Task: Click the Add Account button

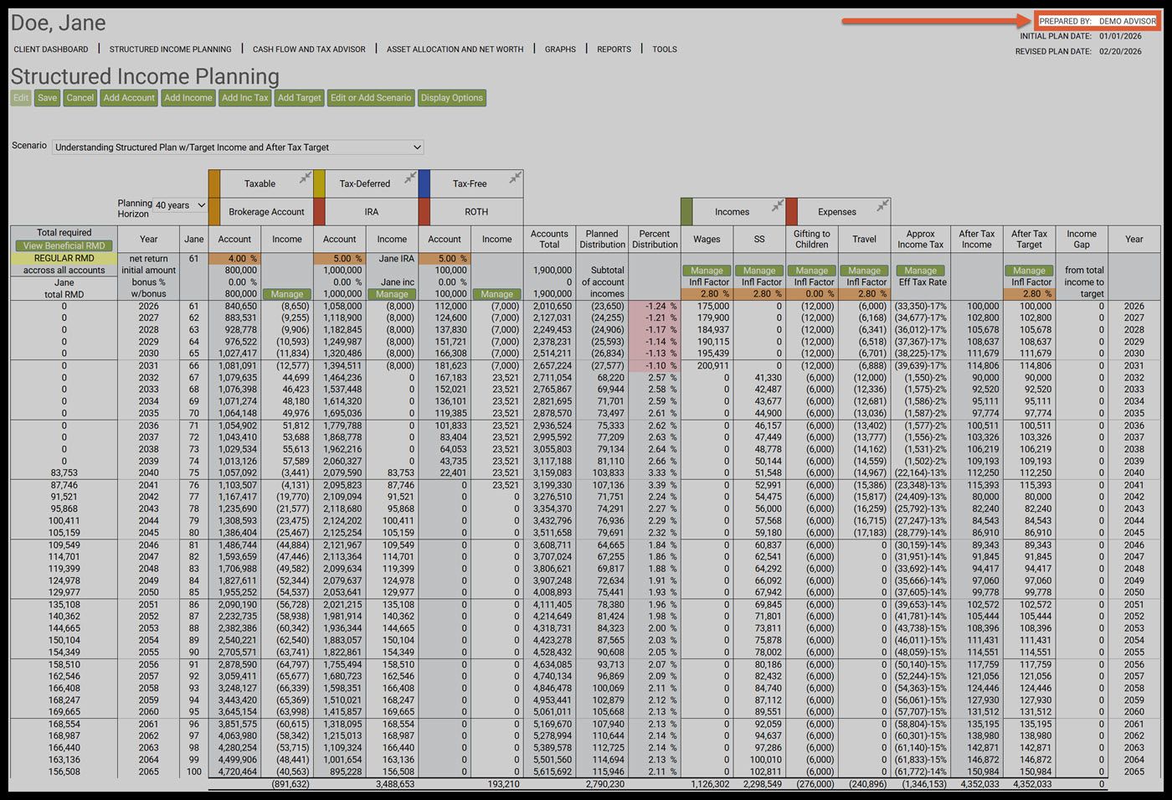Action: 129,98
